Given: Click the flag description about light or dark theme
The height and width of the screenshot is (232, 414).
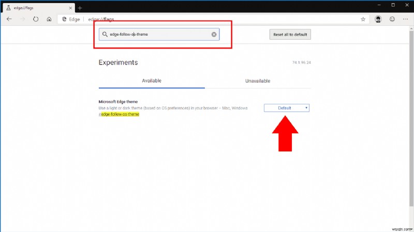Looking at the screenshot, I should pos(173,108).
